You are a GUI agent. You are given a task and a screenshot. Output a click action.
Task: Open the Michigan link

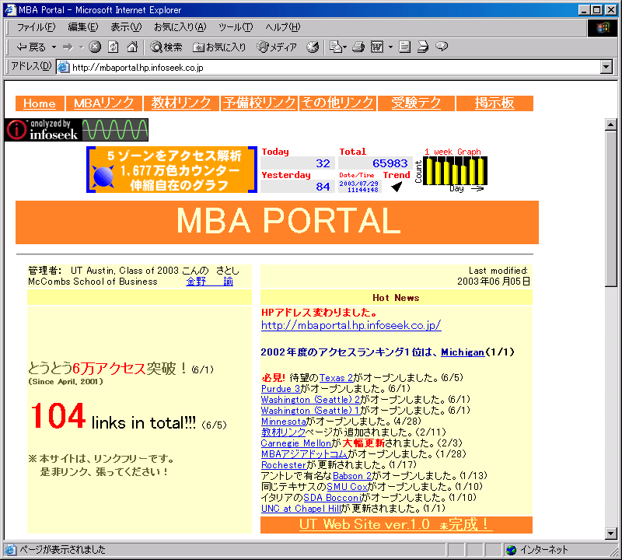pyautogui.click(x=463, y=352)
